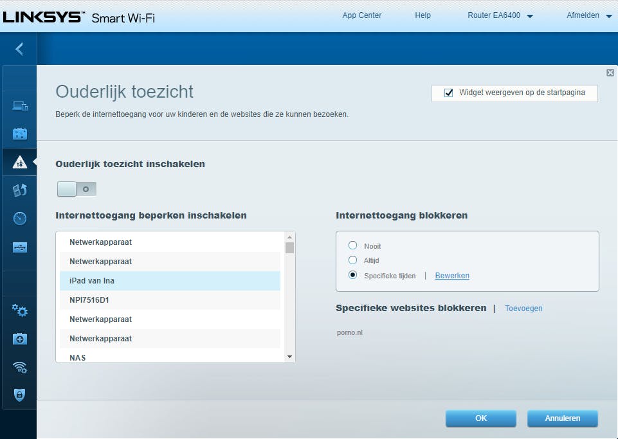Click the device list scrollbar thumb

tap(289, 248)
